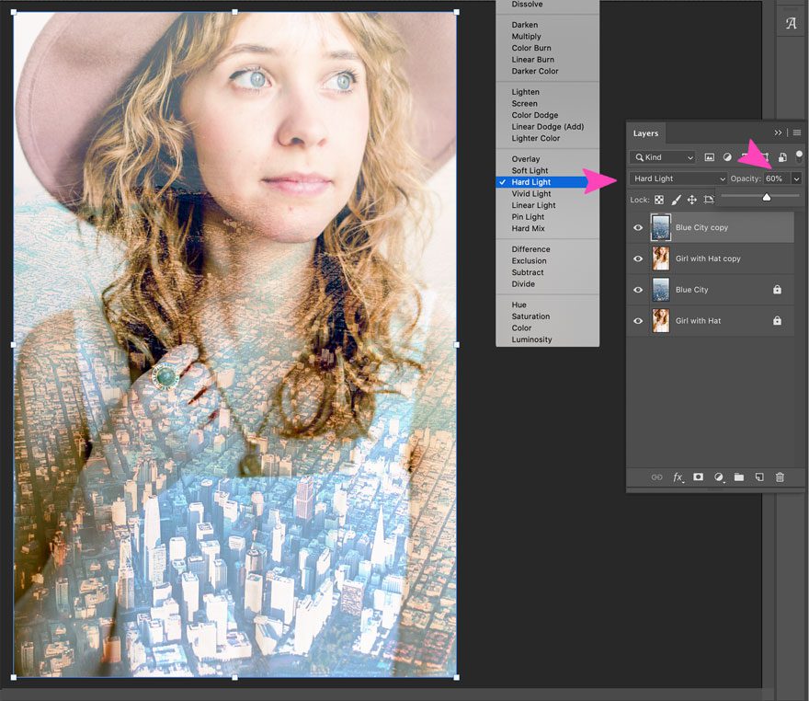Create a new layer

759,477
